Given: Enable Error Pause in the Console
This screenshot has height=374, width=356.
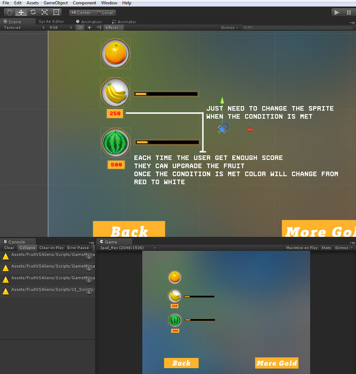Looking at the screenshot, I should point(77,248).
